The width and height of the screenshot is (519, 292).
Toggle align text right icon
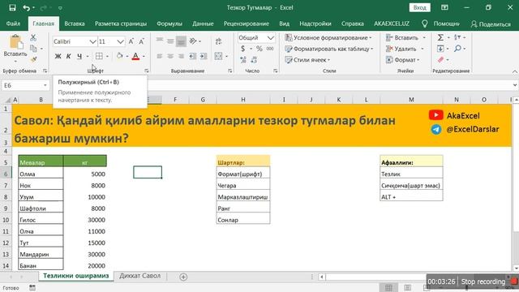click(181, 56)
